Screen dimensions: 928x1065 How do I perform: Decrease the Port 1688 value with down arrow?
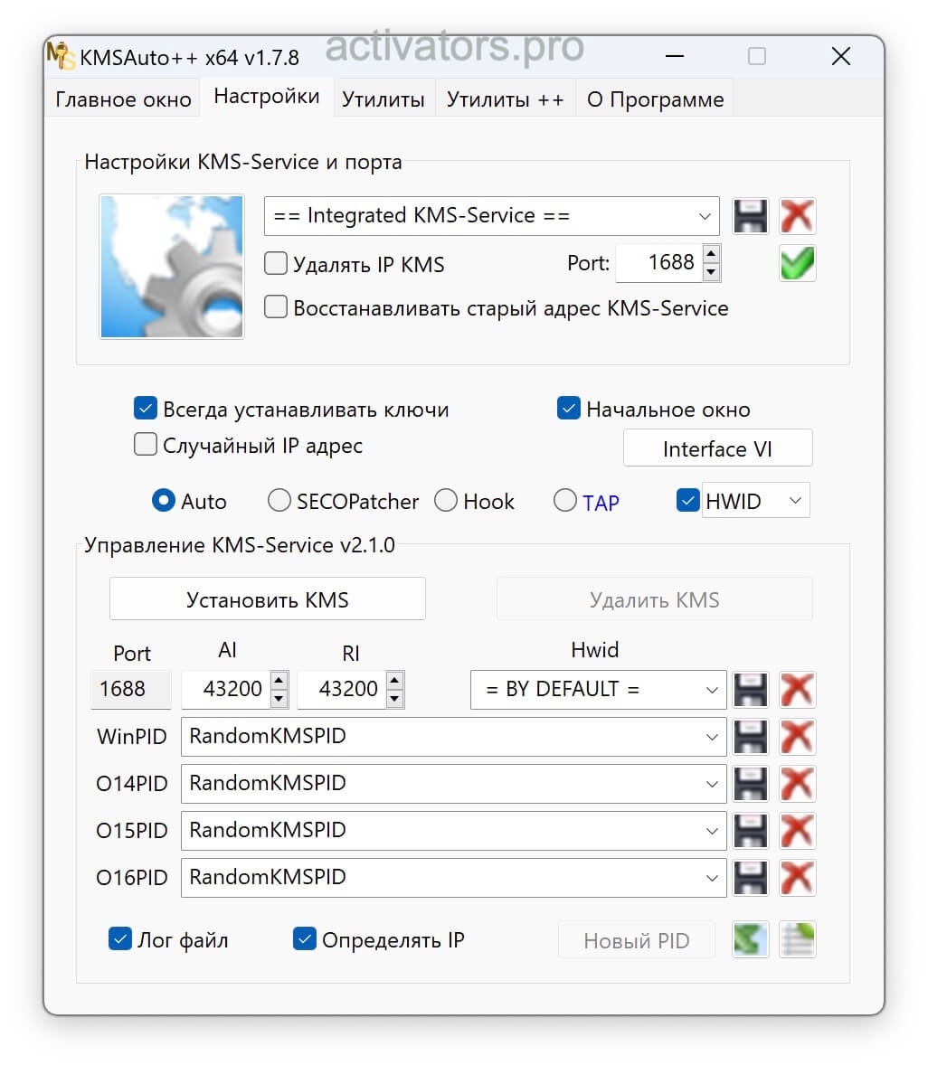(x=711, y=272)
